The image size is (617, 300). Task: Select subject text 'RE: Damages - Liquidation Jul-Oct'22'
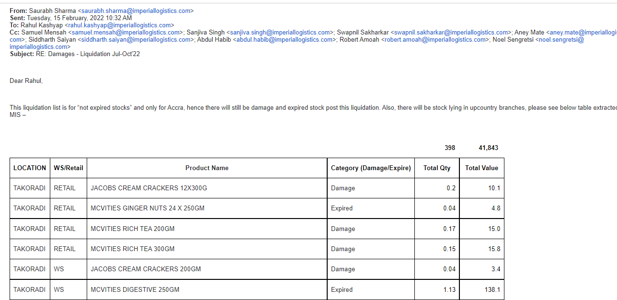(x=88, y=54)
